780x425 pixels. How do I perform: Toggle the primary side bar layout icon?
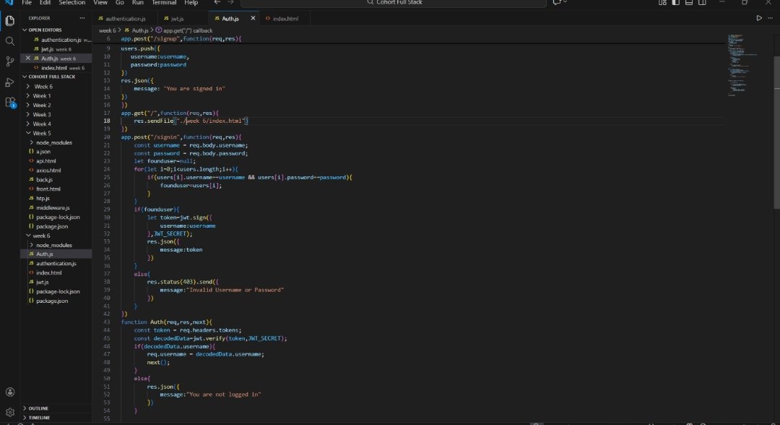click(x=675, y=2)
